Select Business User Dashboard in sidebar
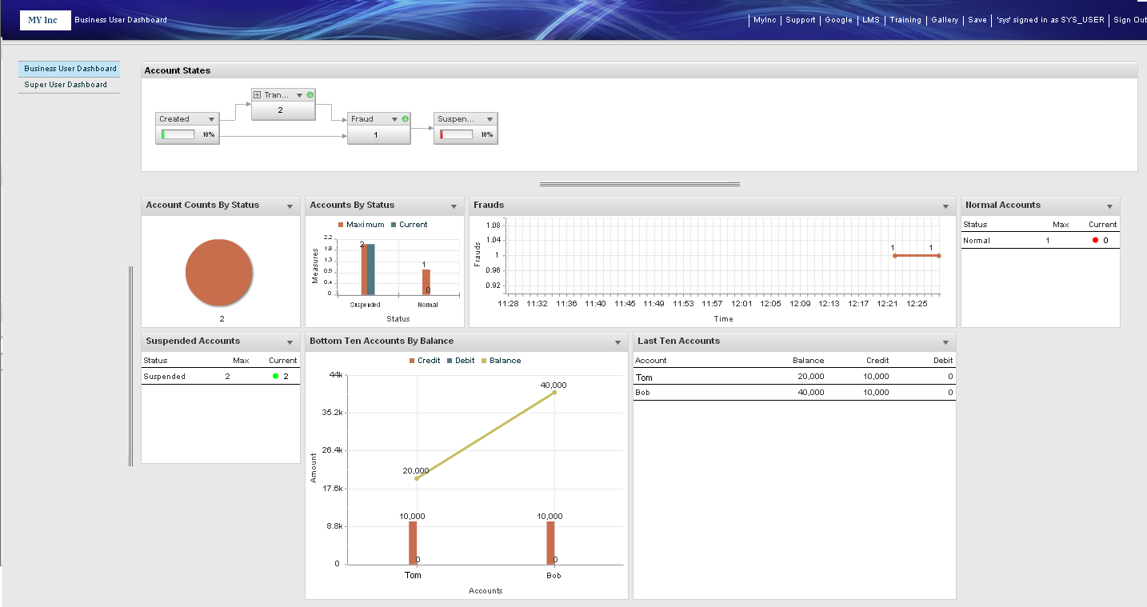 [x=70, y=69]
